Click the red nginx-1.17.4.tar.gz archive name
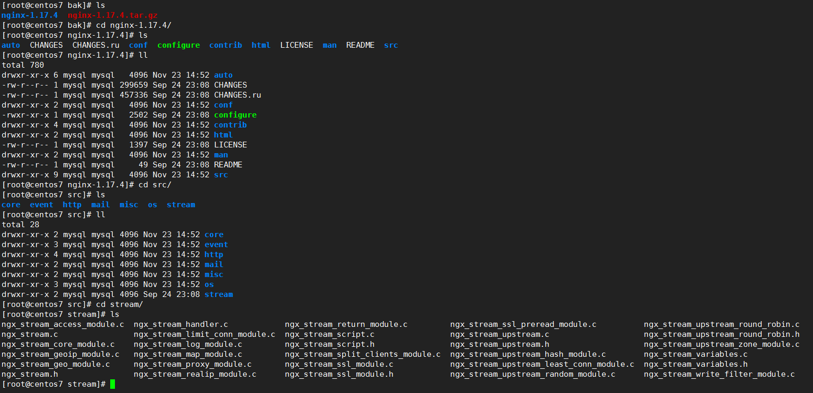813x393 pixels. 112,15
